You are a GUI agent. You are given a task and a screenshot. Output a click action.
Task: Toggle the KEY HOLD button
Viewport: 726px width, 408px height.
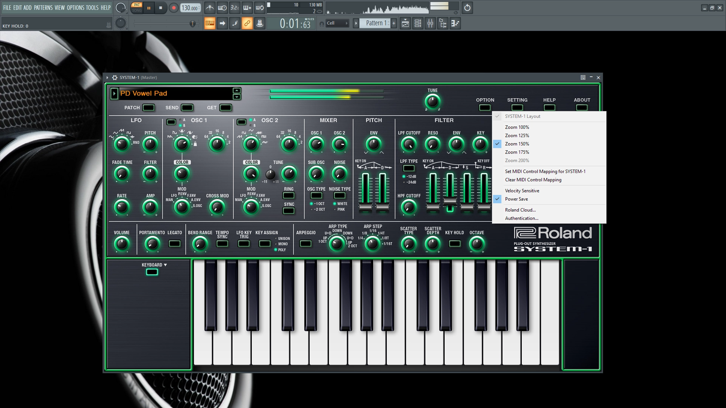[x=455, y=244]
